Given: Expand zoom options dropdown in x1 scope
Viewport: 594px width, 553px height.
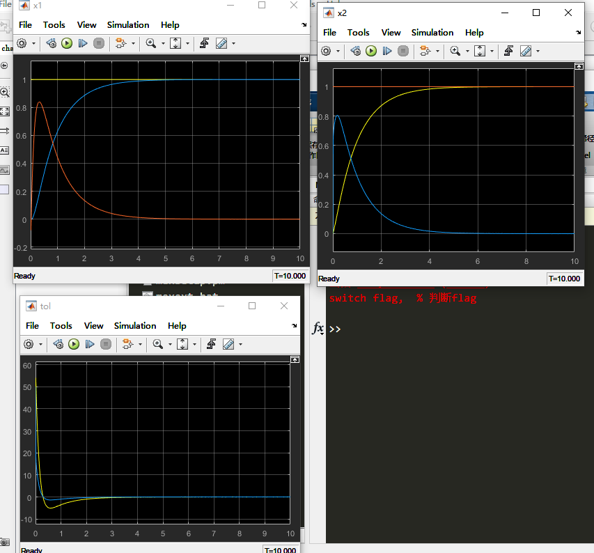Looking at the screenshot, I should [x=163, y=44].
